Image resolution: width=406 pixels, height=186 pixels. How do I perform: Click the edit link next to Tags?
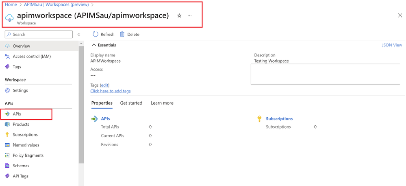(x=104, y=85)
